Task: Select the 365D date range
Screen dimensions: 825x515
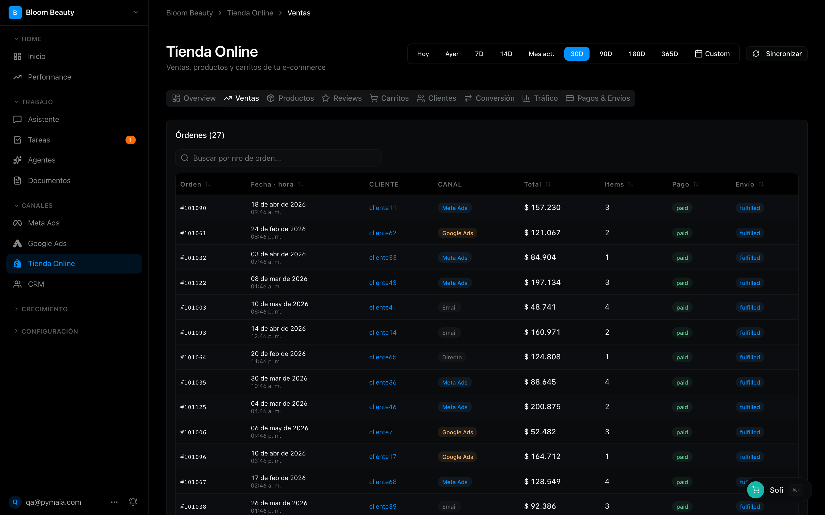Action: pos(669,54)
